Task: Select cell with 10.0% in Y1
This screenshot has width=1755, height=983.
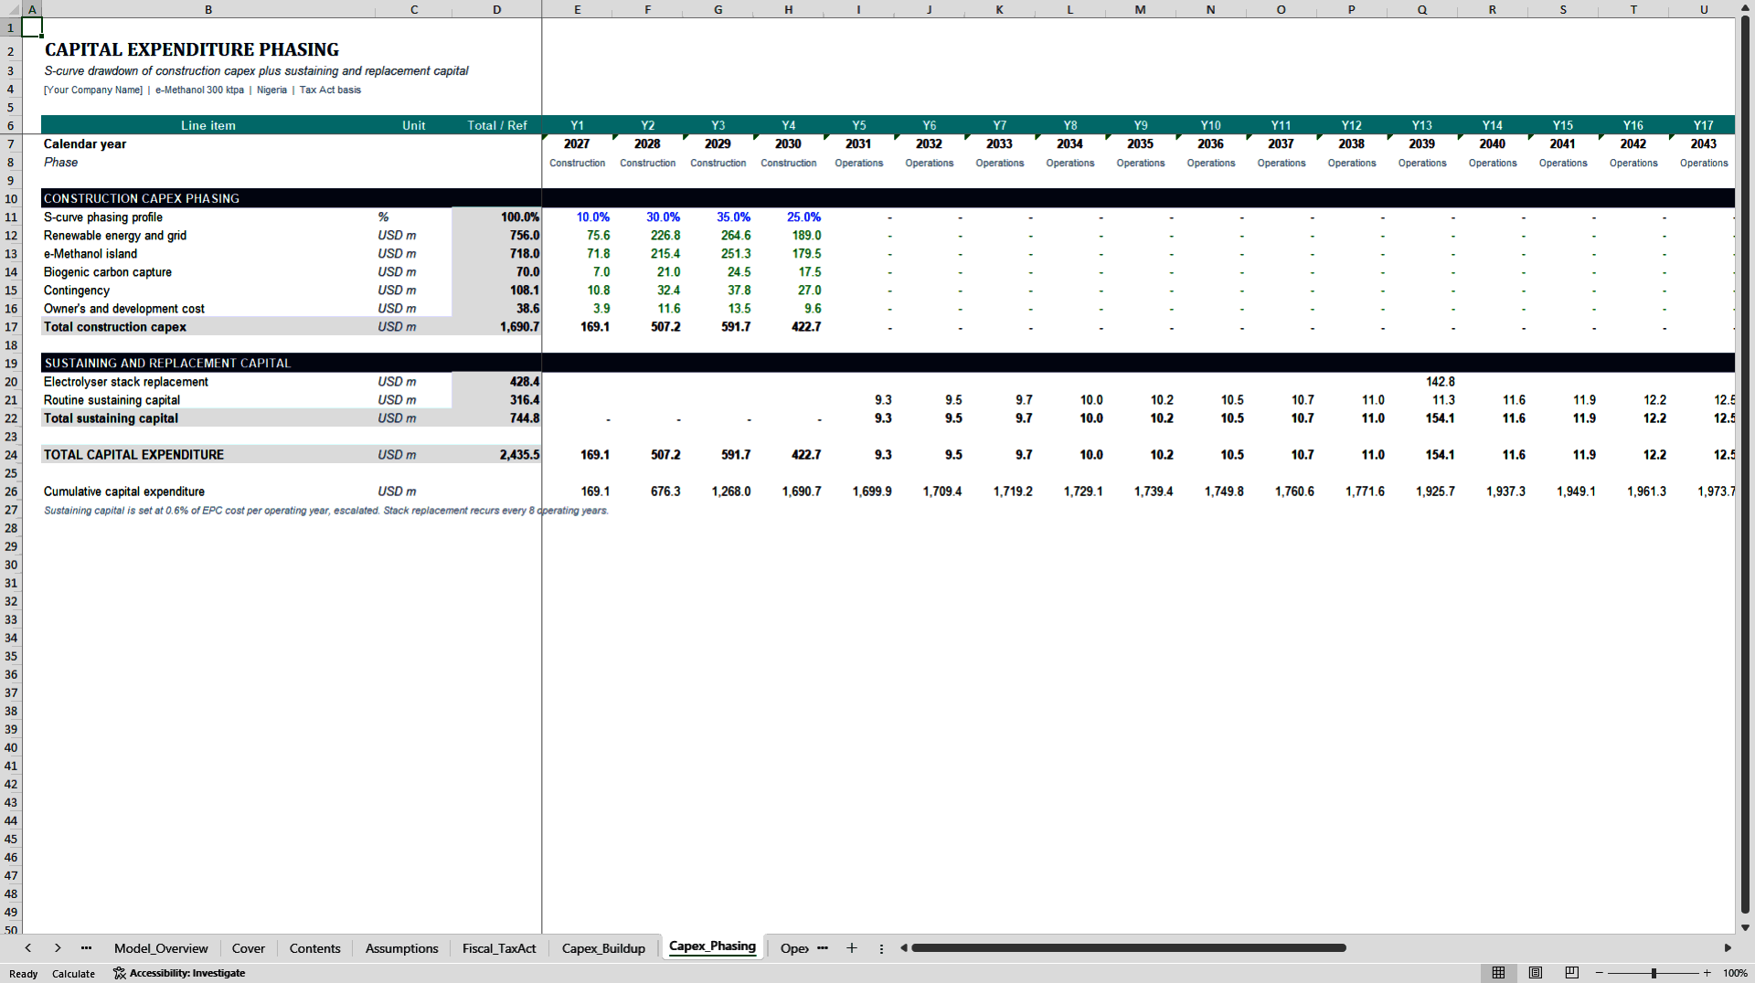Action: [577, 217]
